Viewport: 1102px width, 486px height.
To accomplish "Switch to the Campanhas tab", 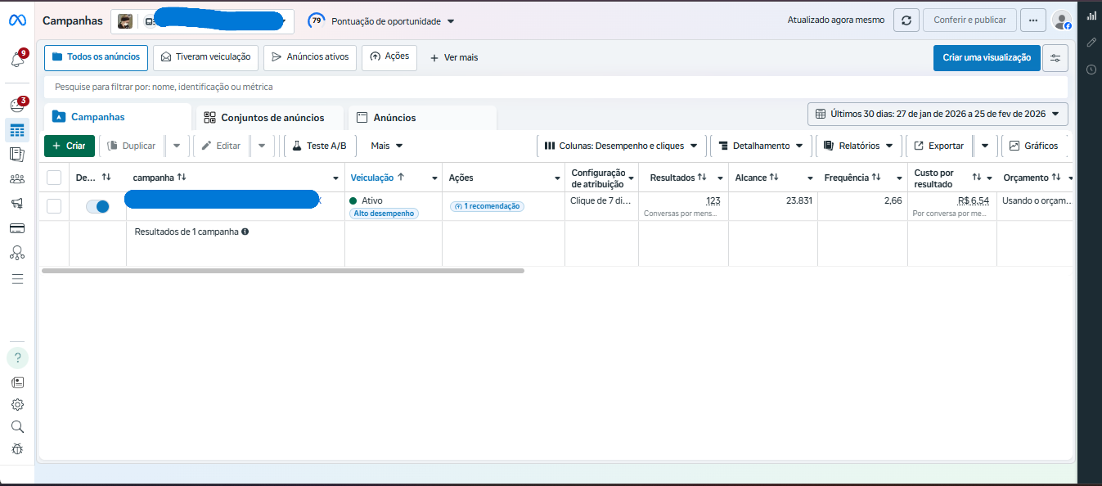I will (117, 117).
